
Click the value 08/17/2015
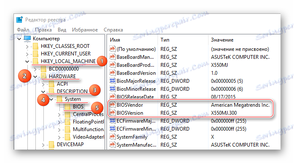[x=223, y=97]
